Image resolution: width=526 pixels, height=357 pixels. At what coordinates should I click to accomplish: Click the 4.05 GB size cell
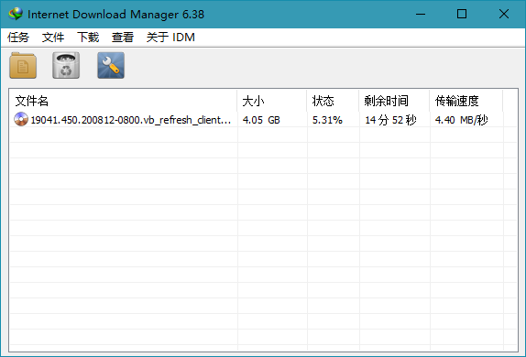(x=261, y=120)
